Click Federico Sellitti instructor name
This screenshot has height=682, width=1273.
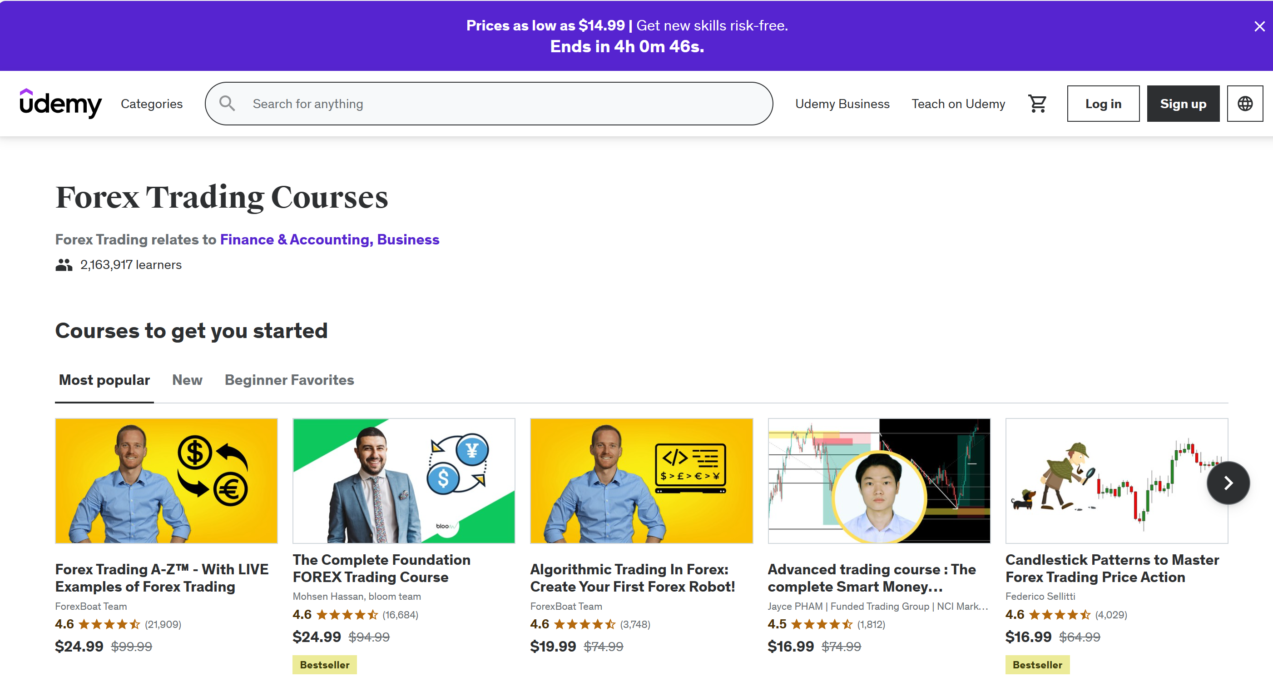point(1040,596)
